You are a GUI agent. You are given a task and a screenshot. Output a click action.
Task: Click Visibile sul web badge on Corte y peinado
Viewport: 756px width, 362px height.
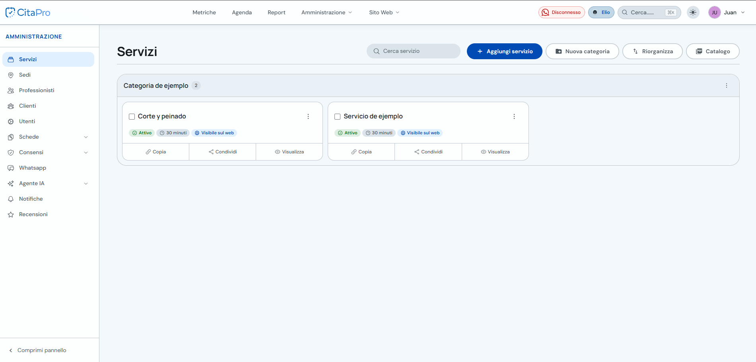(214, 133)
